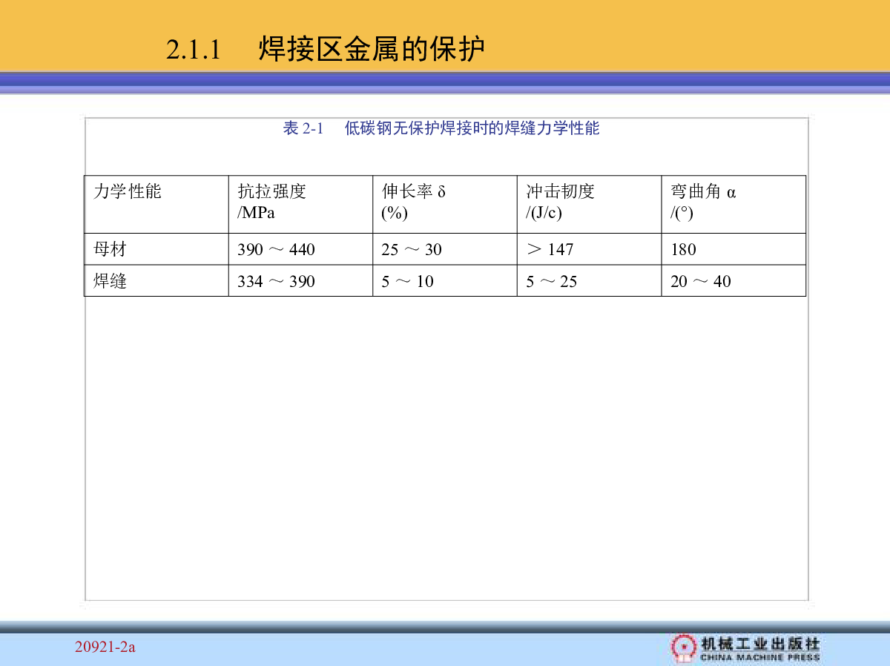The width and height of the screenshot is (890, 666).
Task: Select the cell 180
Action: click(734, 249)
